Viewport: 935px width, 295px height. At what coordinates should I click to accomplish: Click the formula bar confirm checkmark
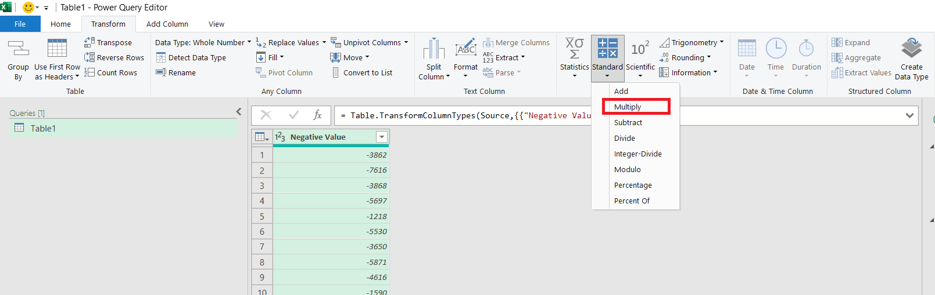(294, 115)
